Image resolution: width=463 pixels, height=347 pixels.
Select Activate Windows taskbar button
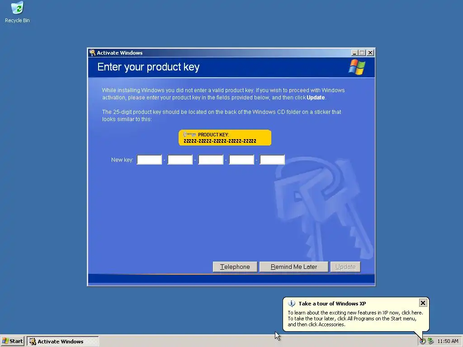(63, 342)
